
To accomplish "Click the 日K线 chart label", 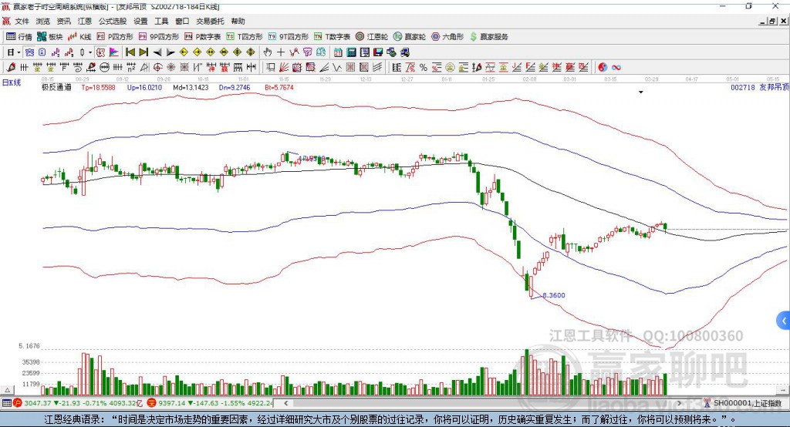I will [x=11, y=82].
